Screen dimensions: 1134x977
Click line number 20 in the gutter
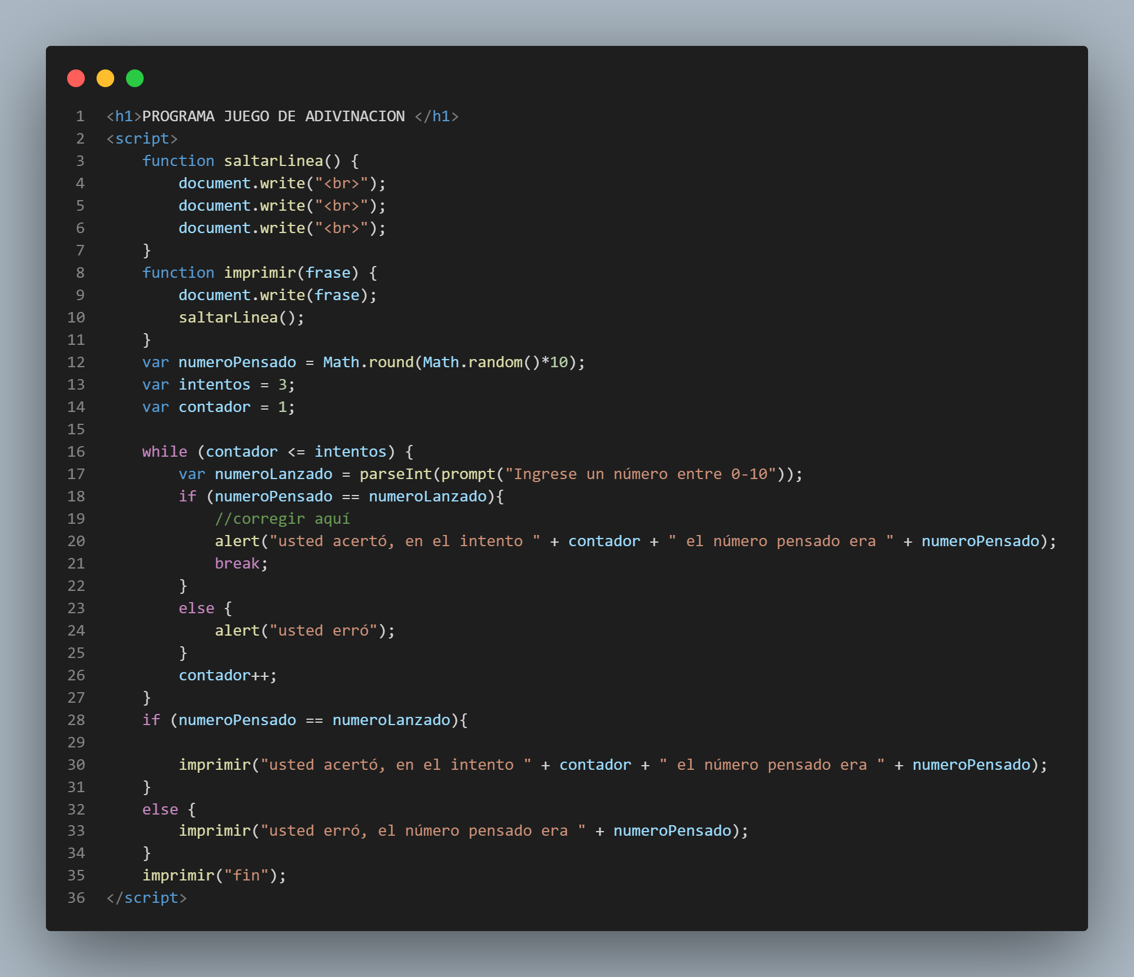76,541
